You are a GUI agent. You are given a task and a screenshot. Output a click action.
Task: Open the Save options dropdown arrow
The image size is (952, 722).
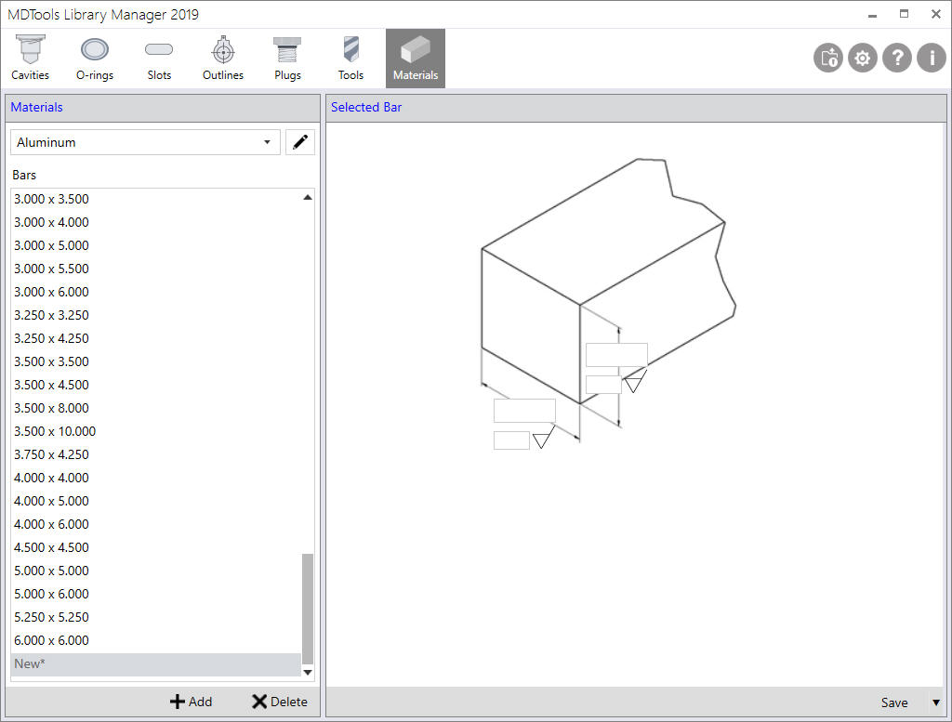936,702
